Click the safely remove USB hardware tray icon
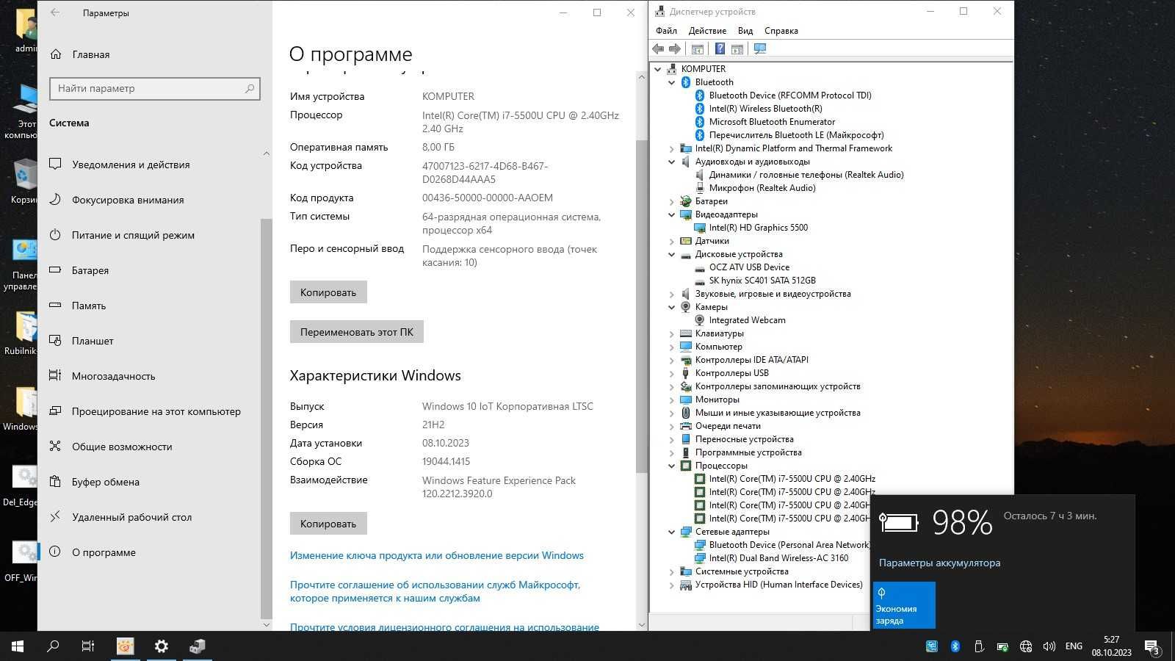The width and height of the screenshot is (1175, 661). pyautogui.click(x=979, y=646)
